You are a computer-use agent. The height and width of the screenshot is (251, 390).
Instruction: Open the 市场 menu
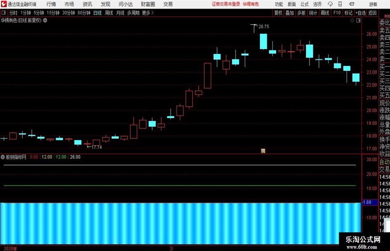69,4
